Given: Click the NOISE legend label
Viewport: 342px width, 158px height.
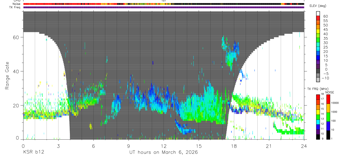Looking at the screenshot, I should click(329, 92).
